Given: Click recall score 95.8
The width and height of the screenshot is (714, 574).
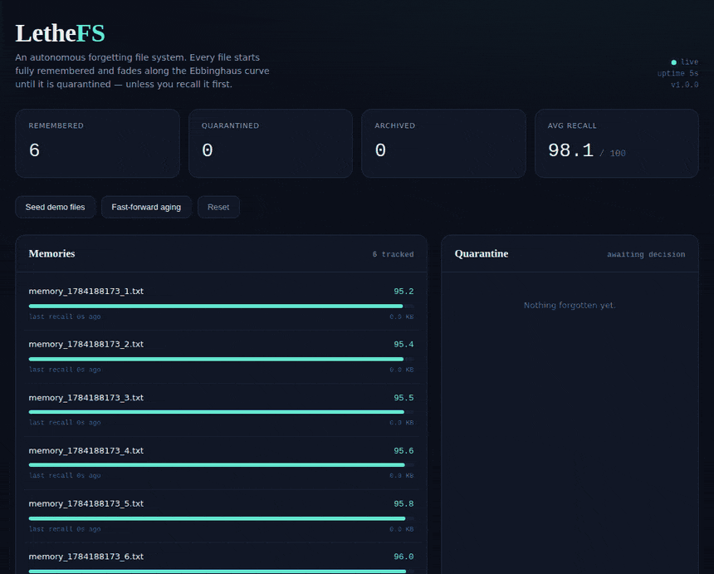Looking at the screenshot, I should pos(403,503).
